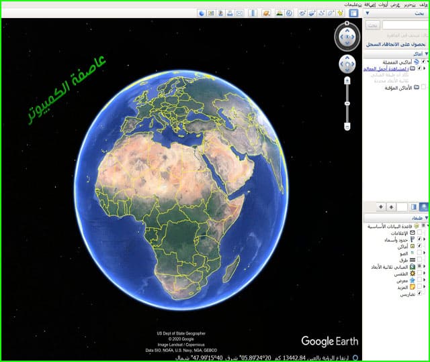Click the Add Path toolbar icon
Image resolution: width=430 pixels, height=362 pixels.
[321, 13]
